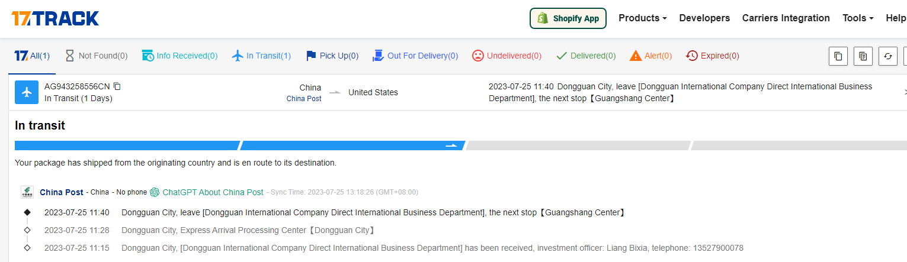This screenshot has height=262, width=907.
Task: Open the Alert(0) filter tab
Action: 650,56
